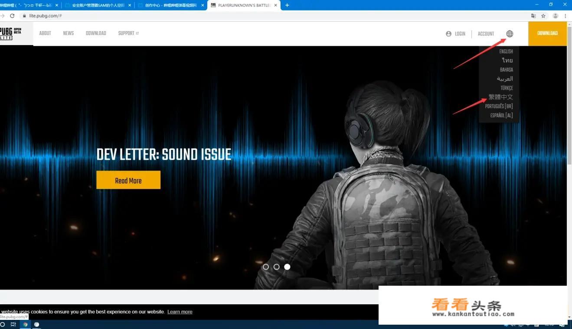Reload the page with the refresh icon

[12, 16]
